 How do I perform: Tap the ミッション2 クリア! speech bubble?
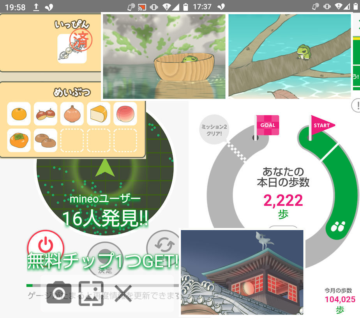pyautogui.click(x=214, y=130)
